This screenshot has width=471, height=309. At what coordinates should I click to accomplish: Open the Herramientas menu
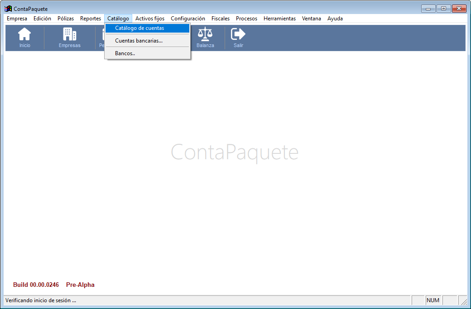pos(280,19)
